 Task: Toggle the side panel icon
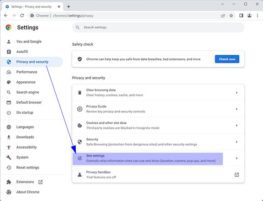tap(241, 16)
